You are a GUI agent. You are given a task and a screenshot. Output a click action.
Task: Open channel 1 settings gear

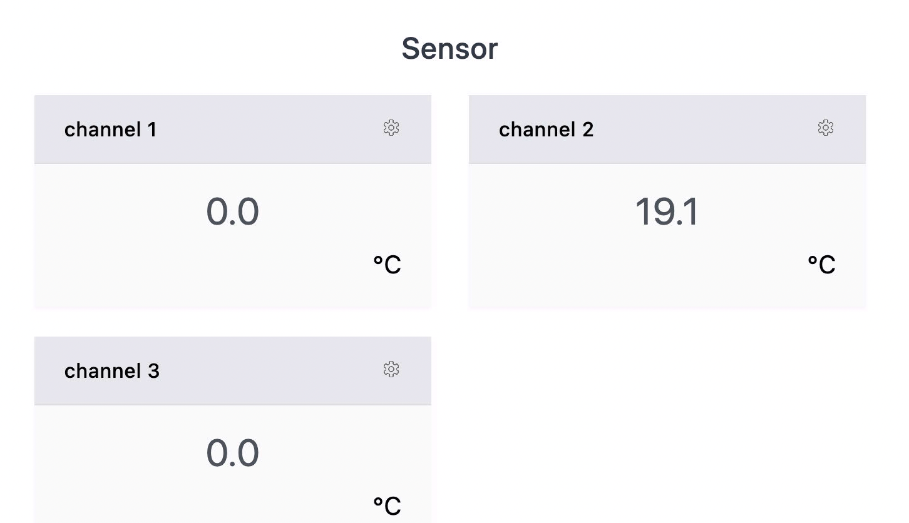point(391,128)
